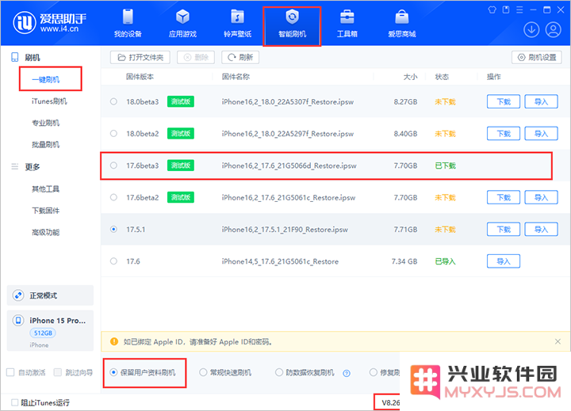Open the 铃声壁纸 (Ringtones & Wallpapers) tab
This screenshot has width=571, height=411.
237,24
